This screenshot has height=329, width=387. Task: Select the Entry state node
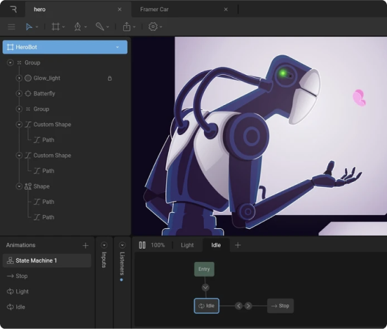(204, 269)
